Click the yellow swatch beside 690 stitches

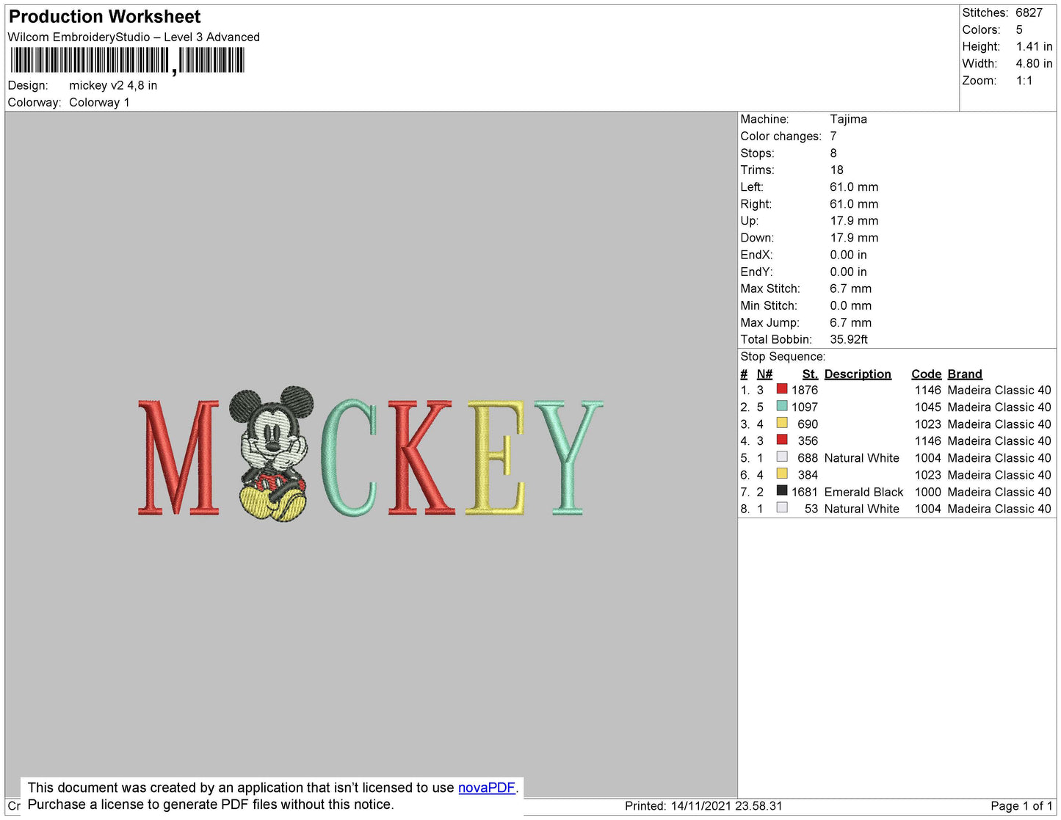[x=782, y=424]
